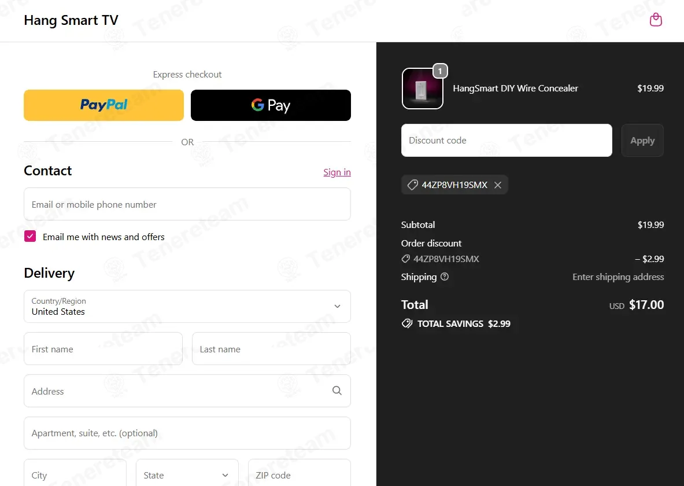The image size is (684, 486).
Task: Focus the Last name field
Action: tap(271, 349)
